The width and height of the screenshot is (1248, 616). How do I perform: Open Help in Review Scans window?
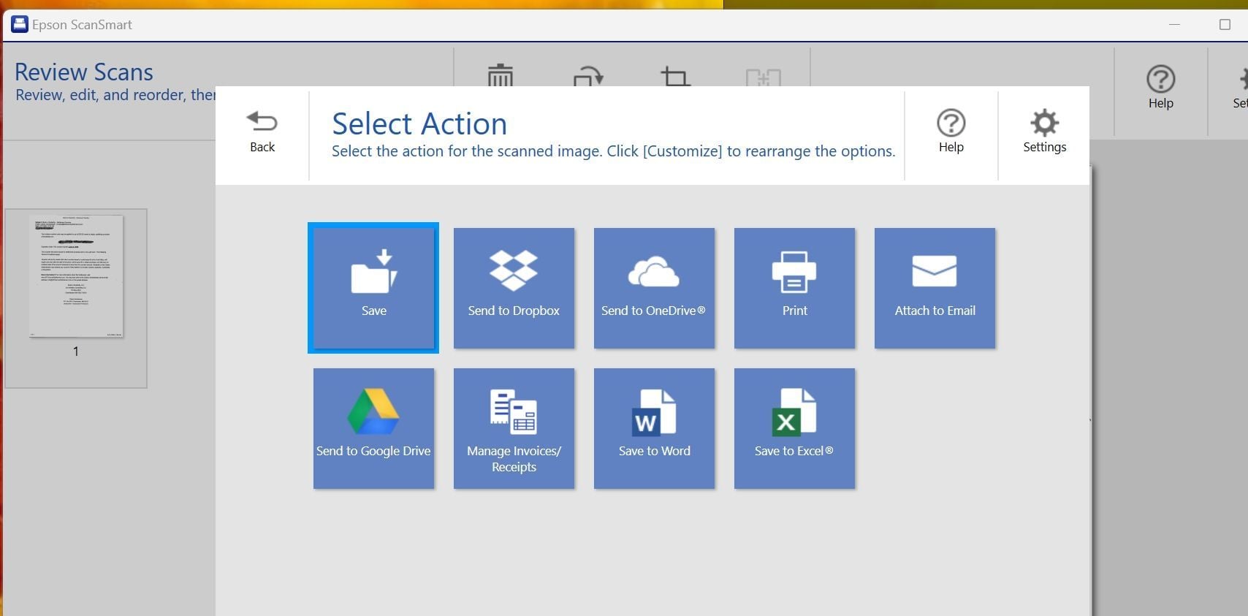coord(1160,88)
